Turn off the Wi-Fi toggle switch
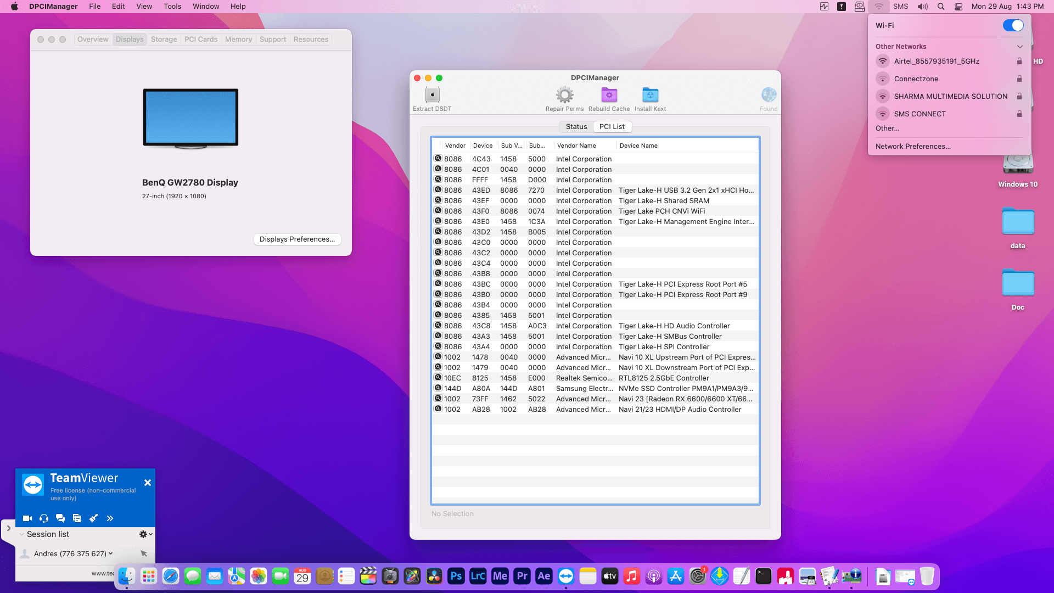The height and width of the screenshot is (593, 1054). (1013, 25)
